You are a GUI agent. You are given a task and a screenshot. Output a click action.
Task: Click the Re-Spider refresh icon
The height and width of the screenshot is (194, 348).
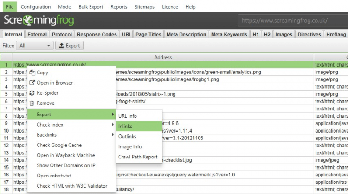pyautogui.click(x=32, y=93)
